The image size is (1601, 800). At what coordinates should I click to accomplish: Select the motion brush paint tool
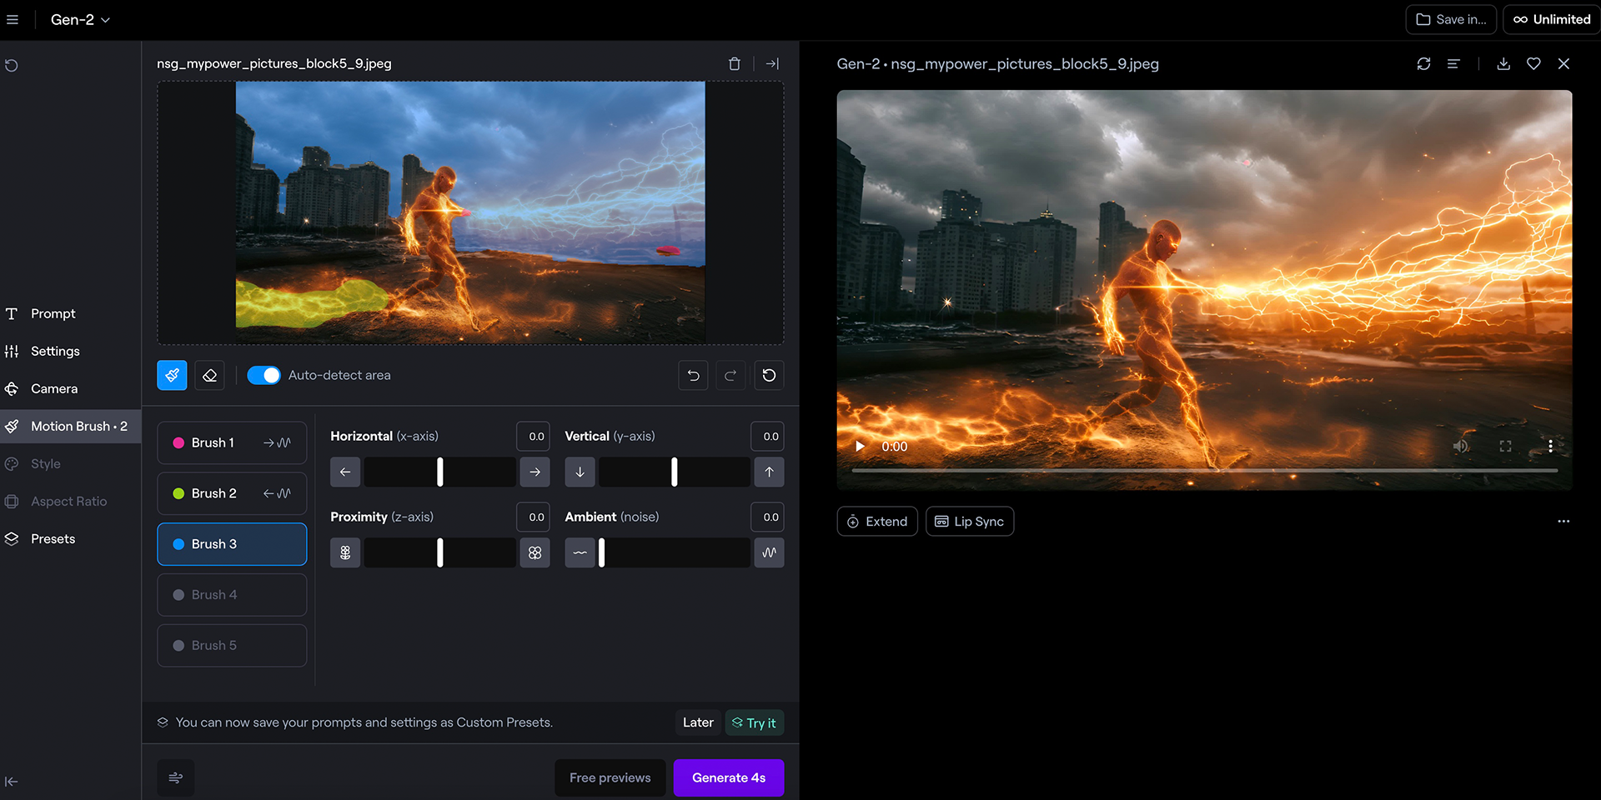[172, 375]
